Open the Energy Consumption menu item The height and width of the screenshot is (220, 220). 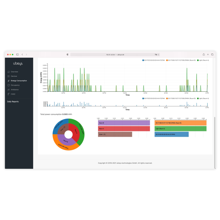coord(18,81)
